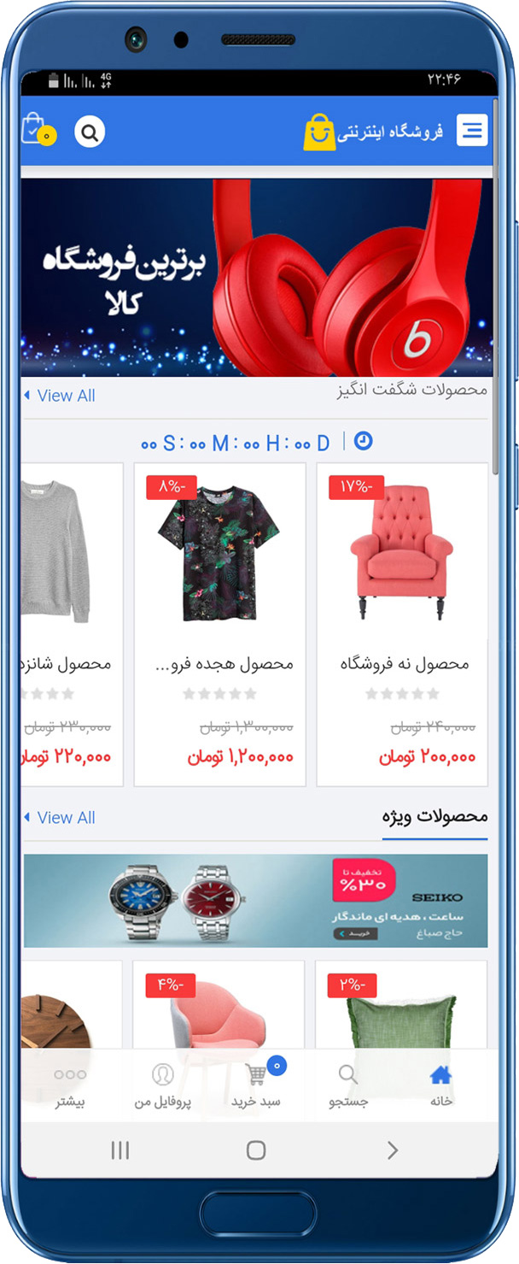Tap Android home navigation button
This screenshot has width=519, height=1264.
coord(256,1150)
